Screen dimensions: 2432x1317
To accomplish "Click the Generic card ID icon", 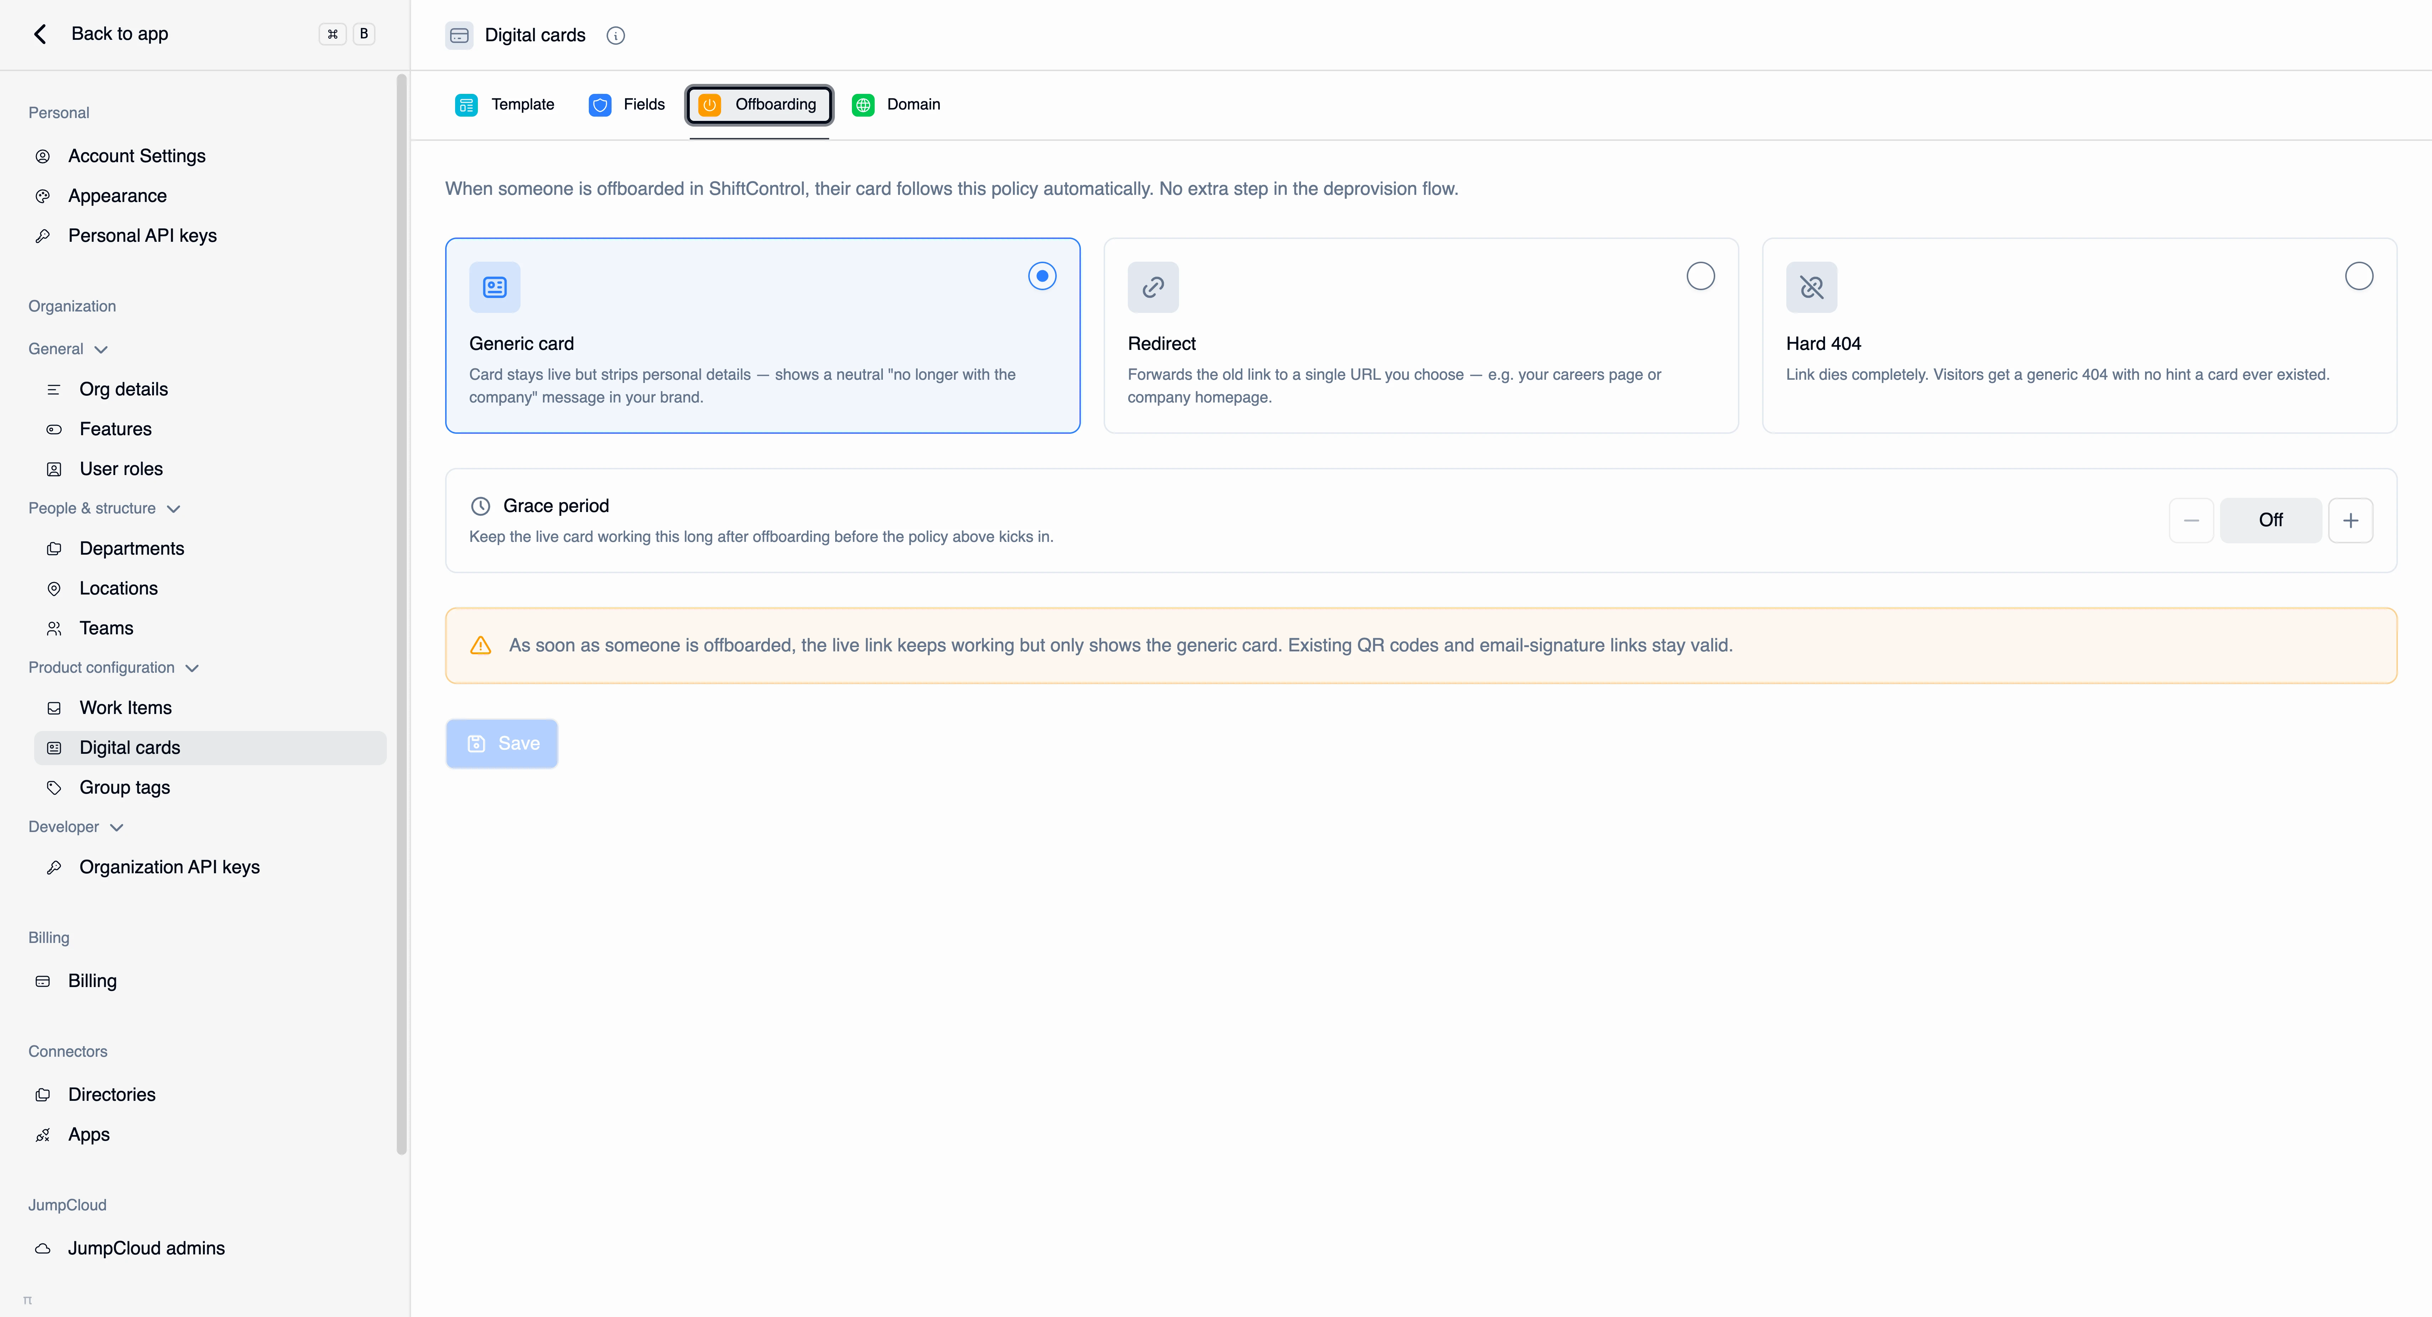I will pos(495,287).
